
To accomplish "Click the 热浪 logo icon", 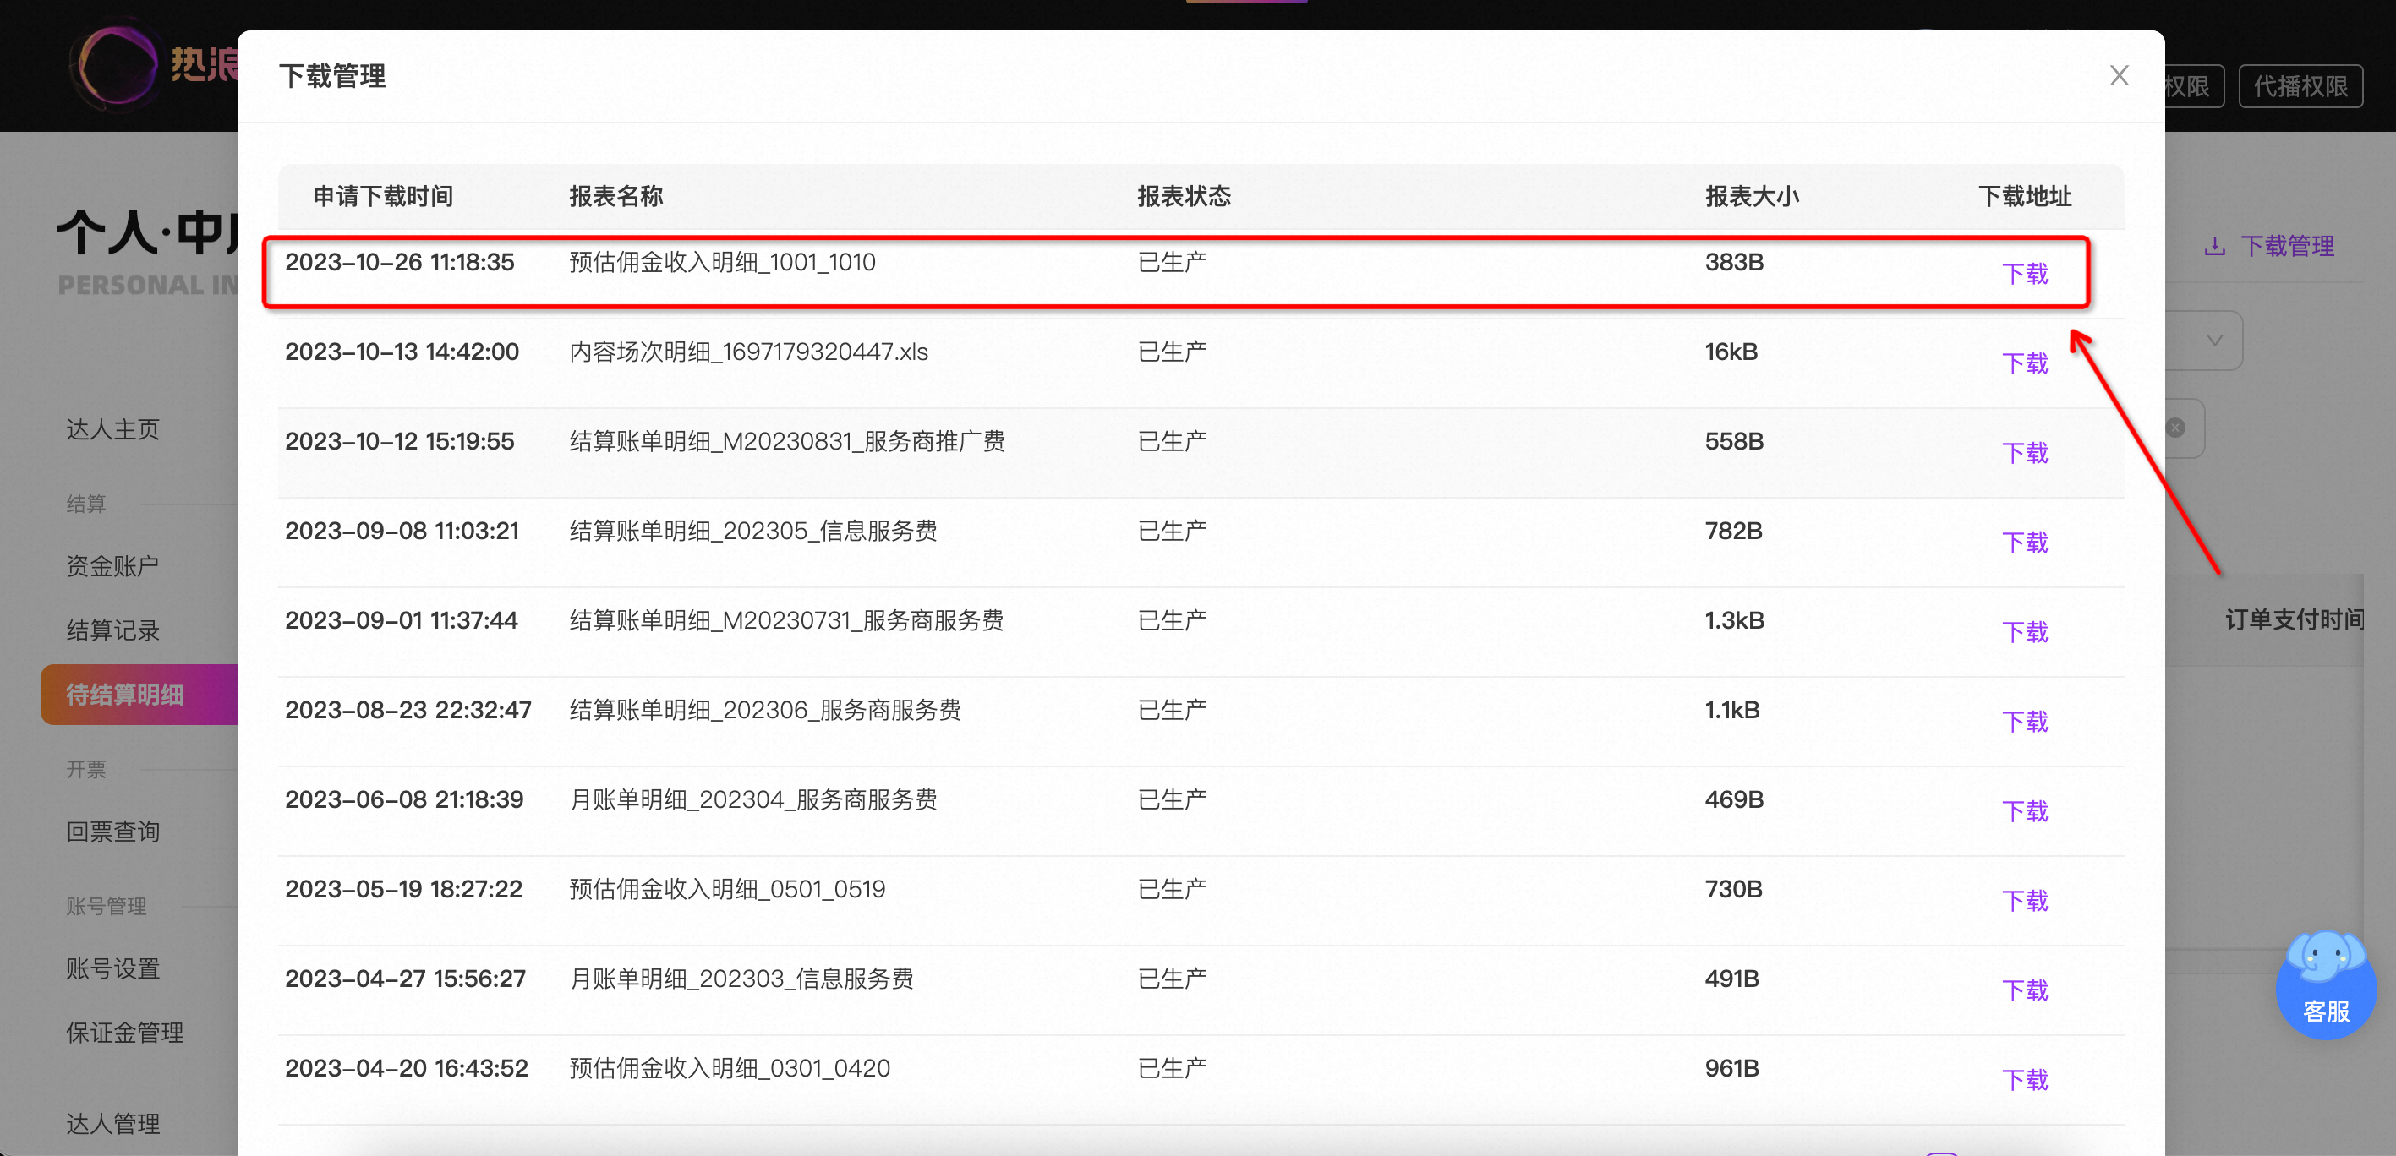I will [x=117, y=65].
